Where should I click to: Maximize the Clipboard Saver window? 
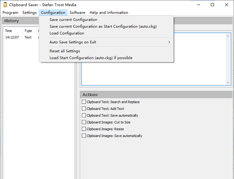click(x=213, y=5)
